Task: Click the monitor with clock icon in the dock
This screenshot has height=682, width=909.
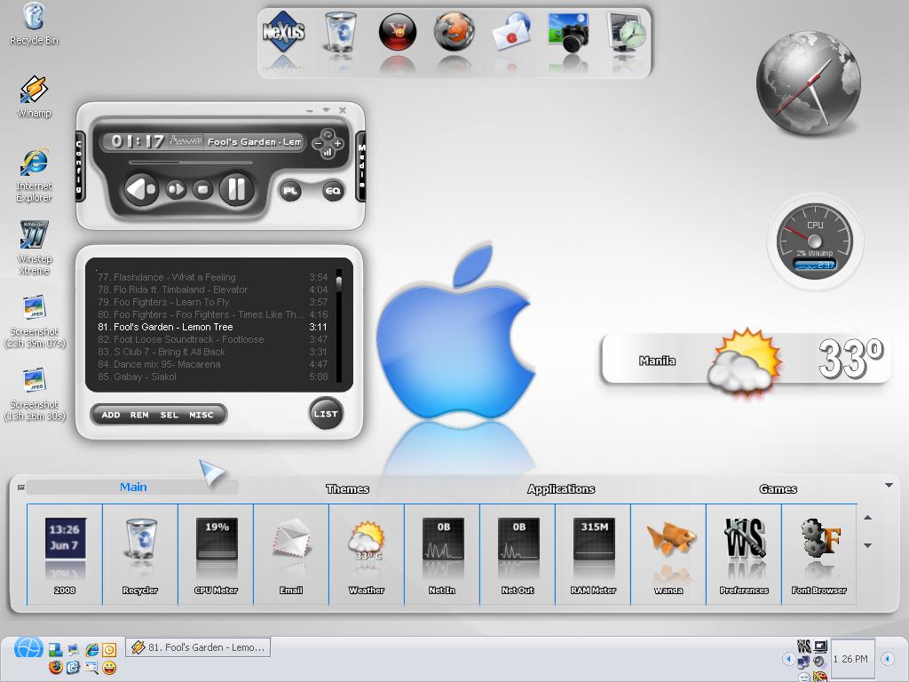Action: click(626, 32)
